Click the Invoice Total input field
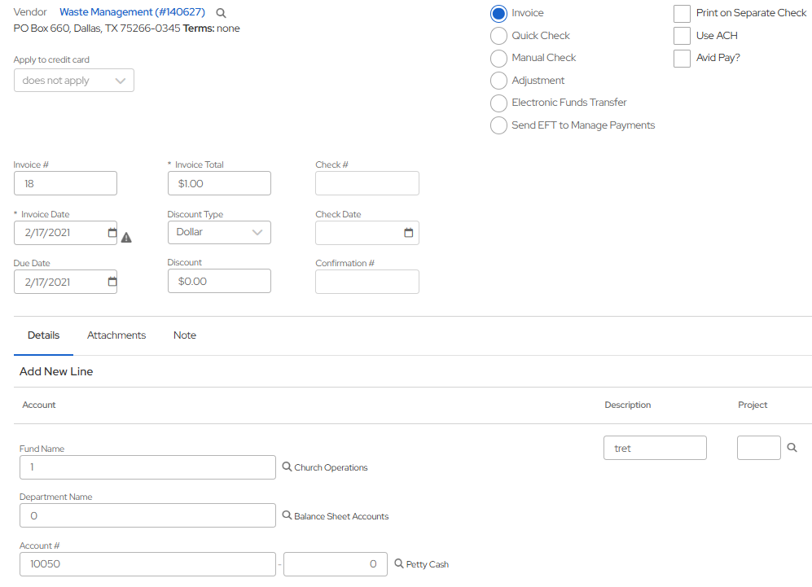This screenshot has width=812, height=587. point(219,184)
